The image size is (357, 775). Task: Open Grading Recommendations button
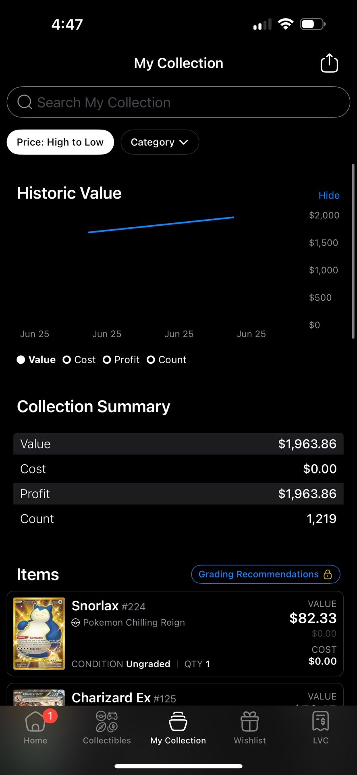266,574
